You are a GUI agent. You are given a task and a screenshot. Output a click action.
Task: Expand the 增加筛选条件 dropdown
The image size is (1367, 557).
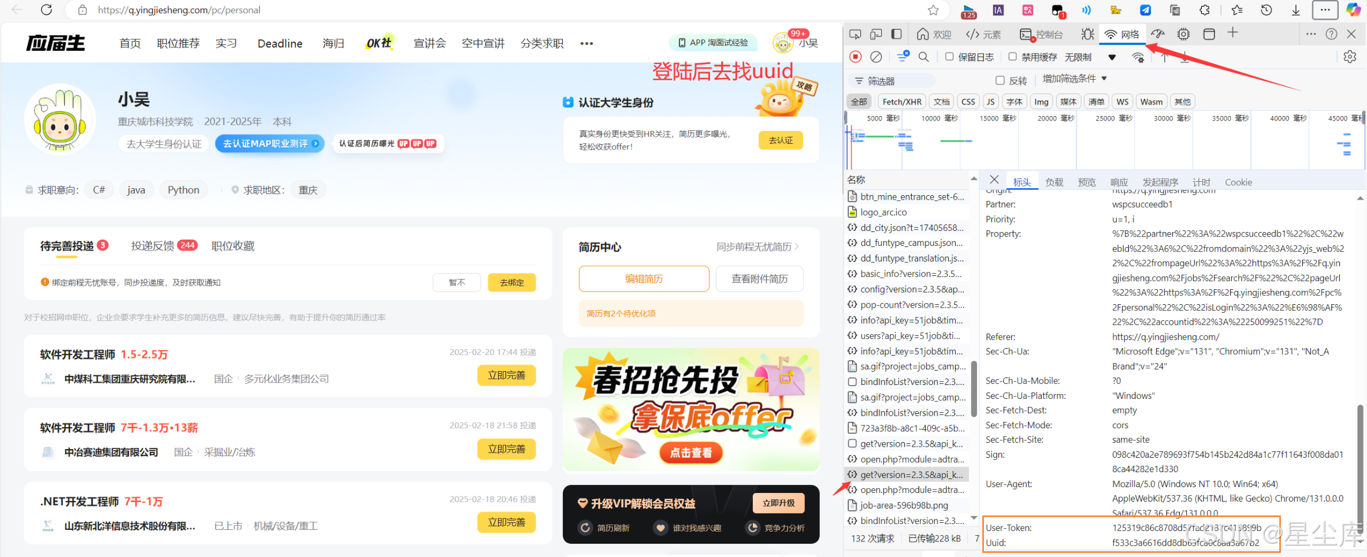click(x=1075, y=78)
